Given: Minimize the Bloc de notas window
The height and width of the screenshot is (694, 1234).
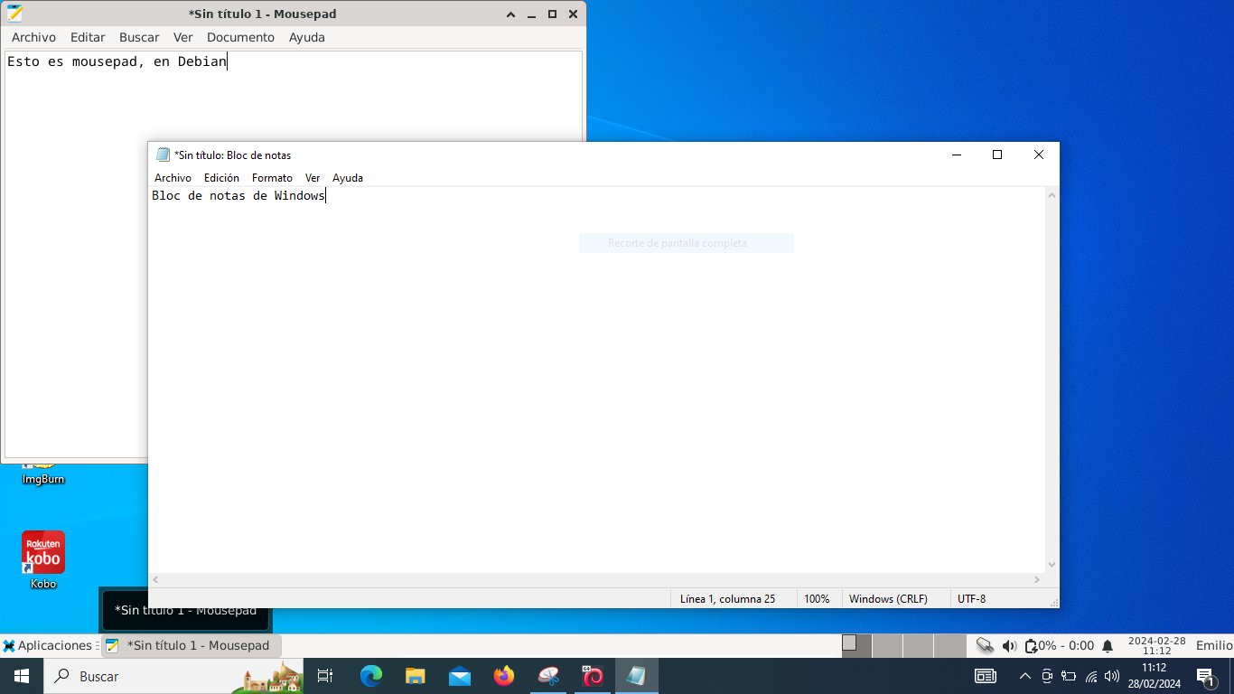Looking at the screenshot, I should pyautogui.click(x=957, y=155).
